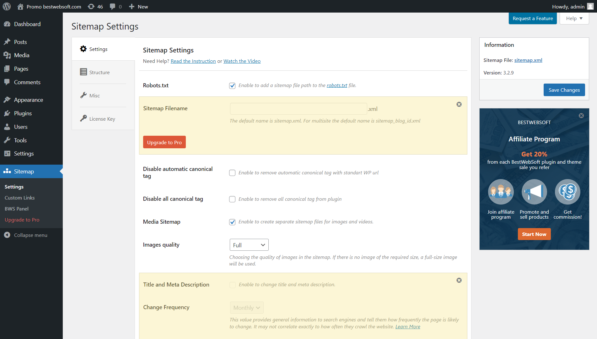Dismiss the Affiliate Program banner
Screen dimensions: 597x339
[x=582, y=115]
